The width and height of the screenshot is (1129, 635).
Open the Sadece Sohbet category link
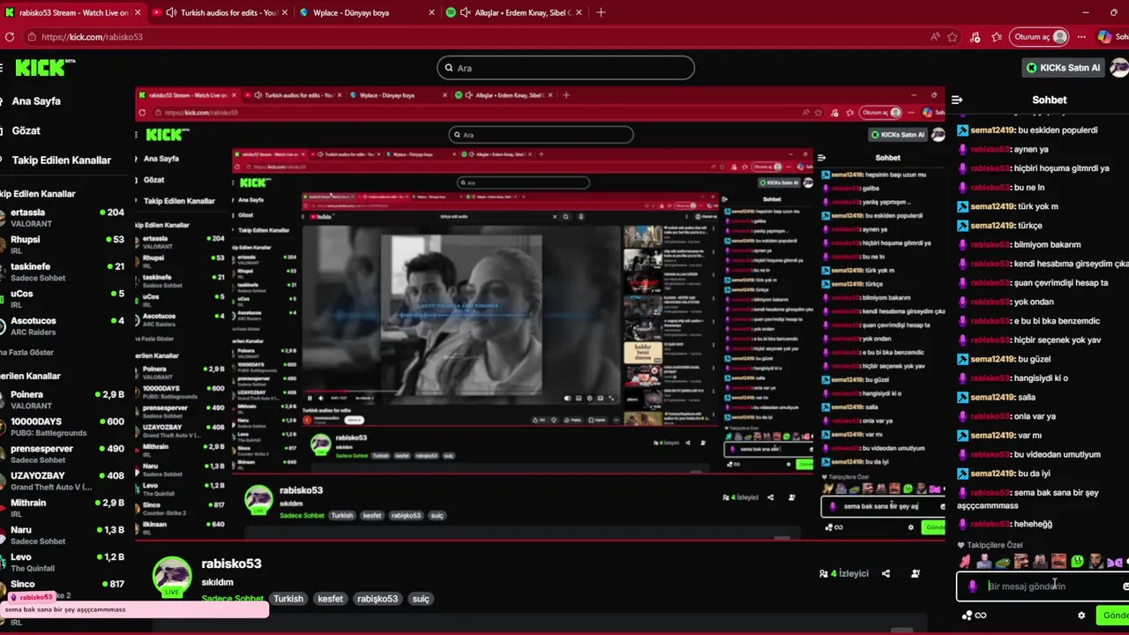point(232,599)
